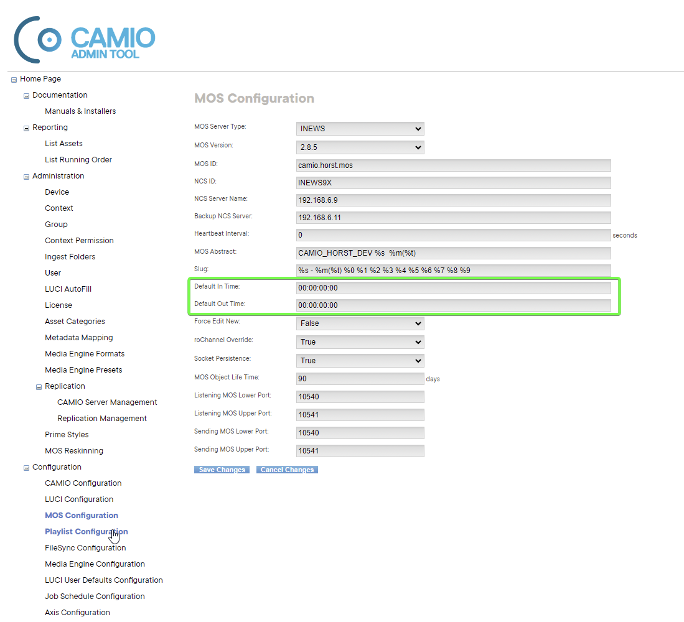Open List Running Order report
This screenshot has height=622, width=684.
[x=78, y=159]
